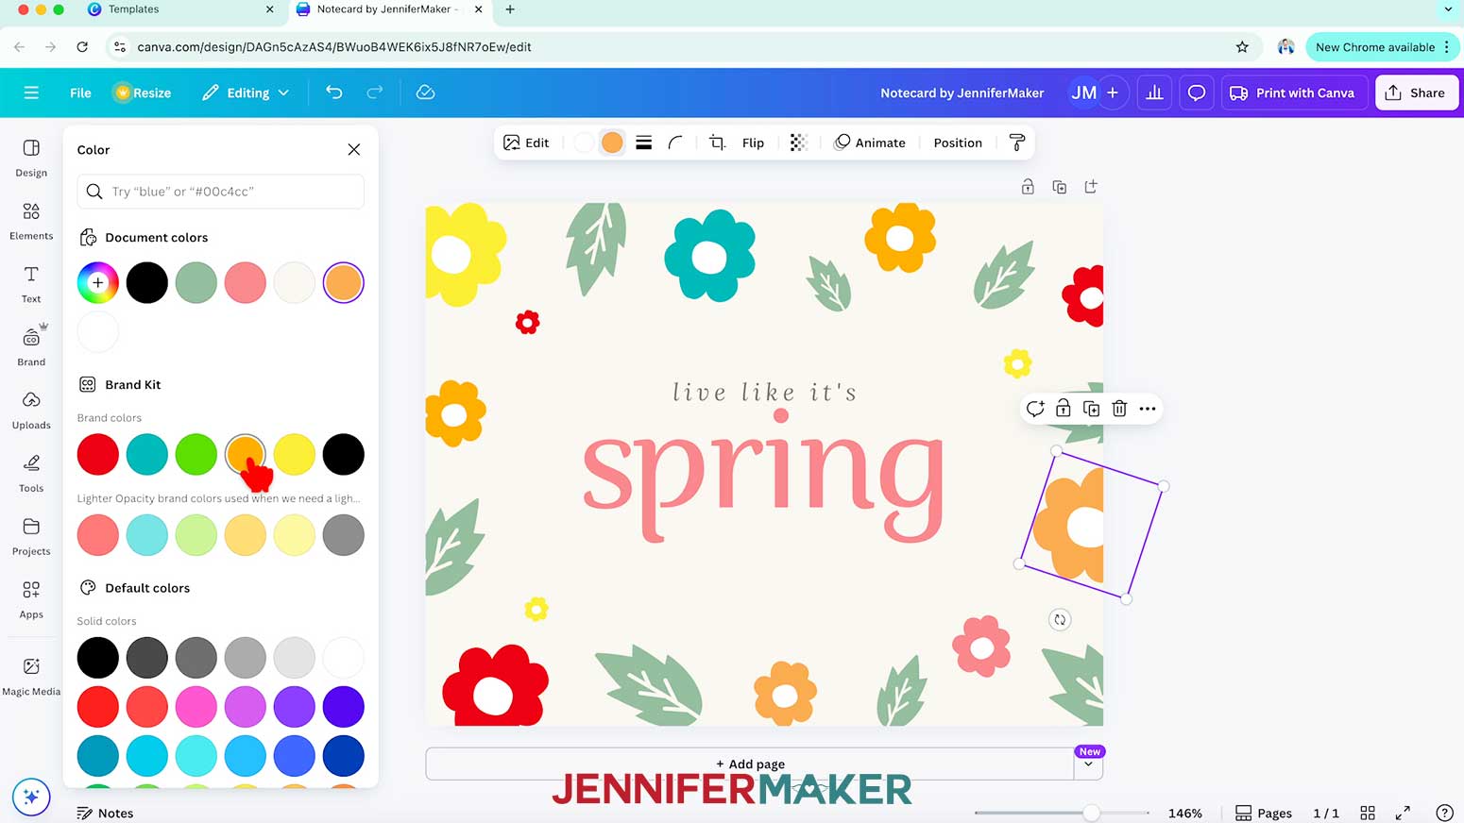Click the Add page button

click(x=750, y=764)
